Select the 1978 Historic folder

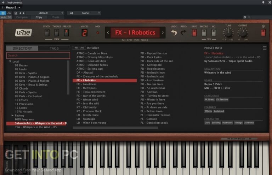[x=24, y=112]
